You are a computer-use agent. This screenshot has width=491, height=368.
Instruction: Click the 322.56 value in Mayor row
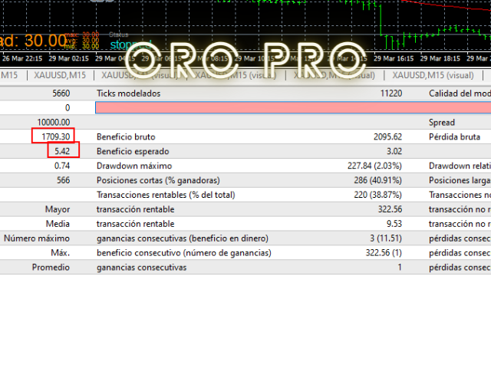point(390,209)
